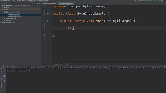The height and width of the screenshot is (93, 166).
Task: Click the red error indicator above editor scrollbar
Action: coord(165,5)
